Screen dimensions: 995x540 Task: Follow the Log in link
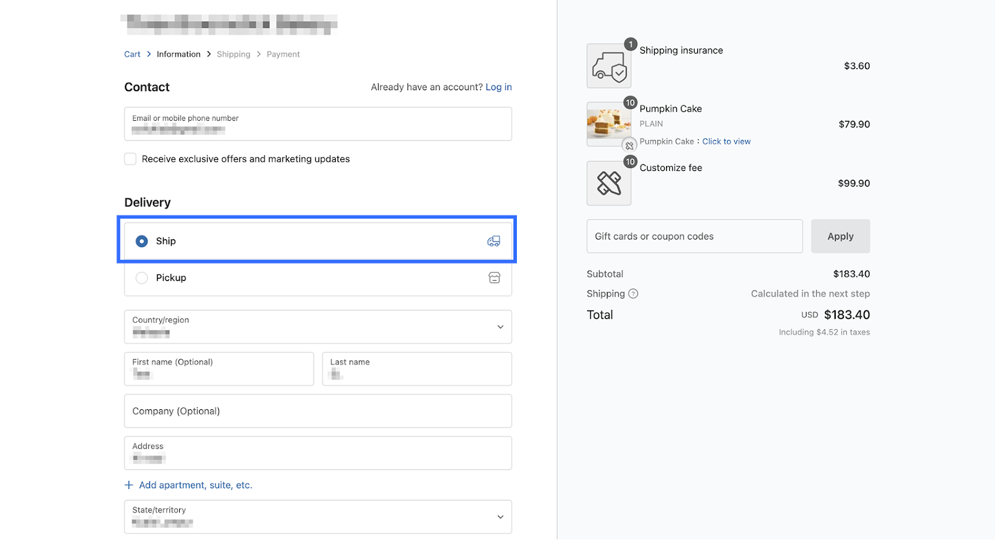coord(499,87)
